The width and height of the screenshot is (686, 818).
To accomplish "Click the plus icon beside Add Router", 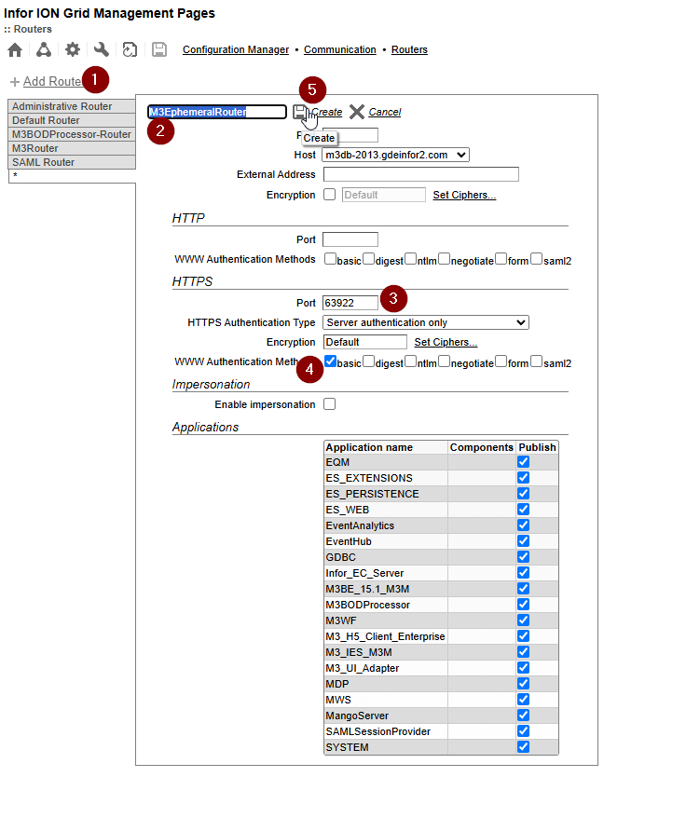I will click(15, 82).
